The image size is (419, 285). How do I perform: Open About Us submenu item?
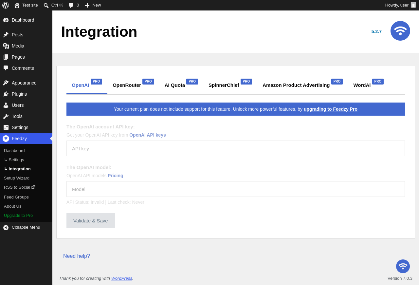pyautogui.click(x=26, y=206)
